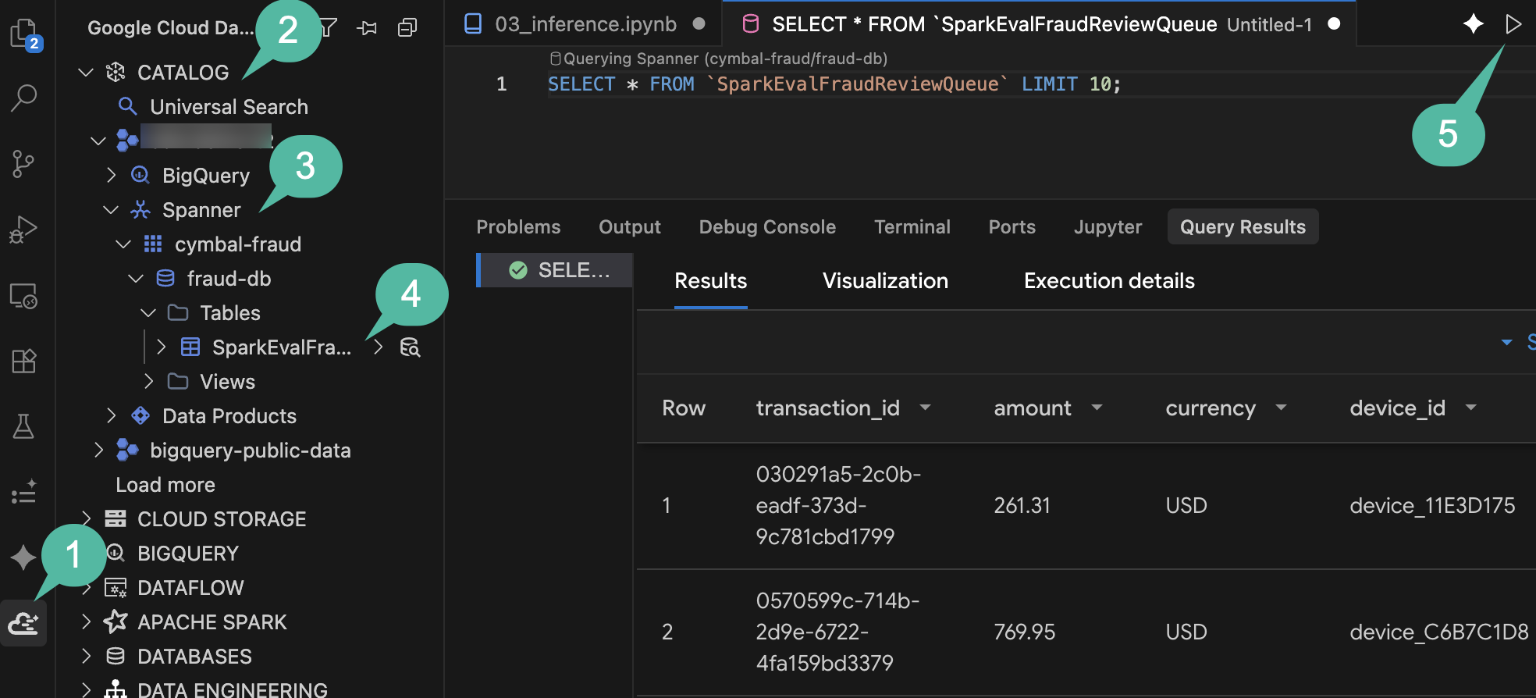Open the Jupyter panel tab
Image resolution: width=1536 pixels, height=698 pixels.
point(1108,227)
